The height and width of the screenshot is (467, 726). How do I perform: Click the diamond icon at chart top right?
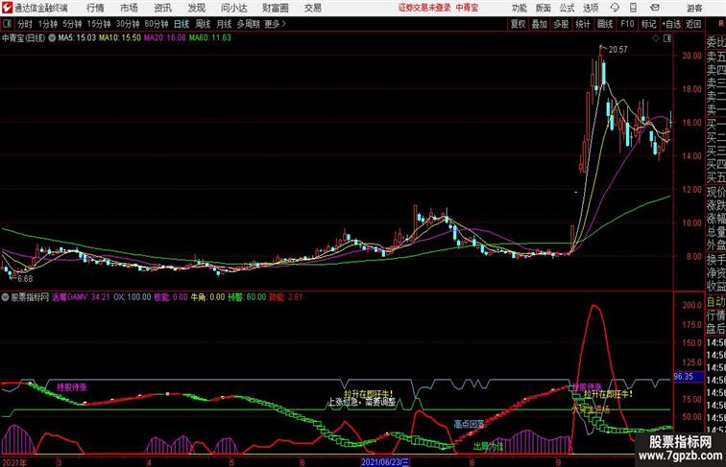(656, 38)
